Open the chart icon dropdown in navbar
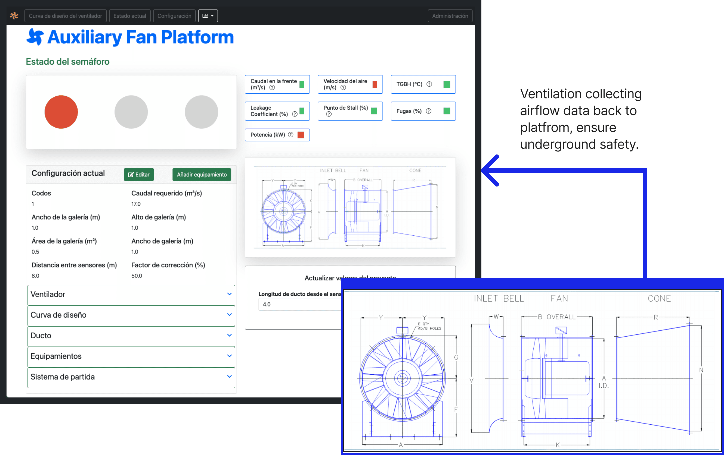This screenshot has width=724, height=455. 208,15
